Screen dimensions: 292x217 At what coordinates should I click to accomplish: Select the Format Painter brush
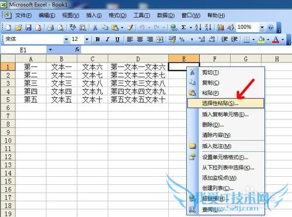pos(130,27)
